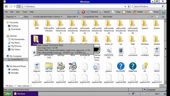Click the New folder button

point(108,17)
